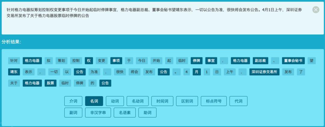Click the 上午 token chip
Screen dimensions: 325x127
(x=230, y=72)
